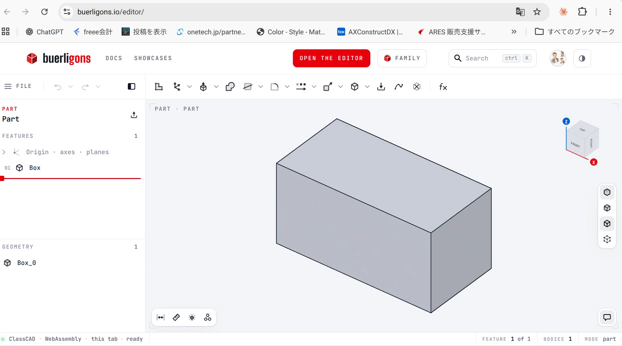Switch to hexagon outline display mode

tap(607, 192)
